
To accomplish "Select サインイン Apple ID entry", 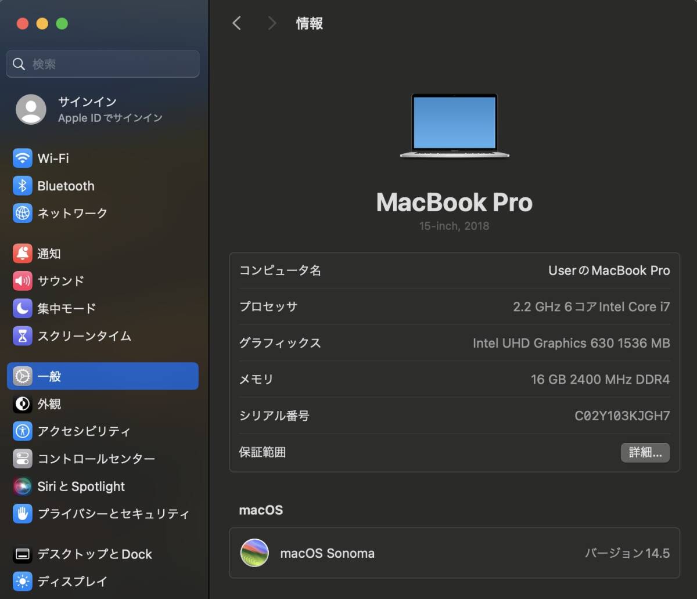I will (x=103, y=109).
